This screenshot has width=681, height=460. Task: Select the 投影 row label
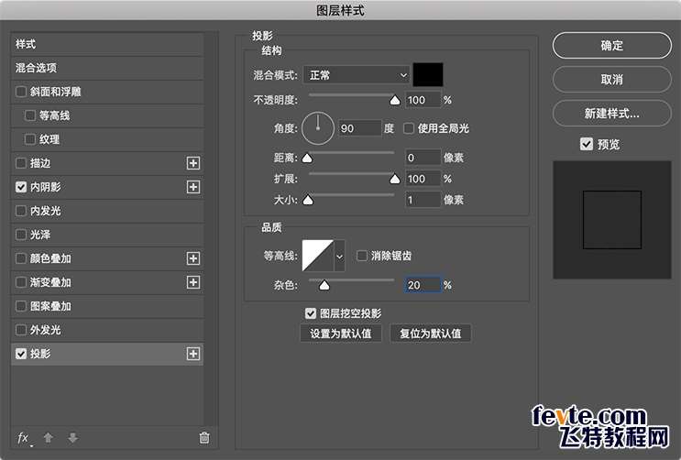pyautogui.click(x=40, y=354)
